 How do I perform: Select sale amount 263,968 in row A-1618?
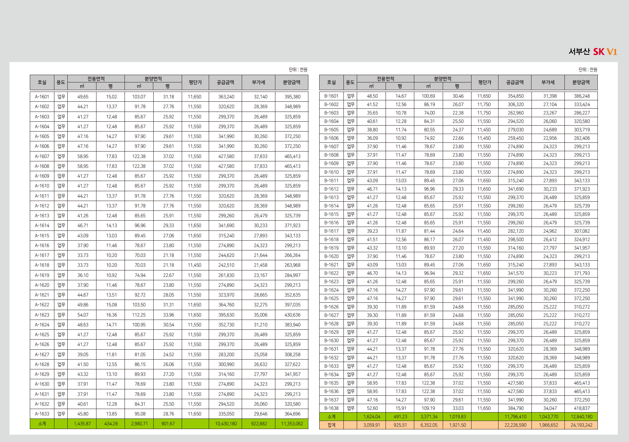(292, 265)
